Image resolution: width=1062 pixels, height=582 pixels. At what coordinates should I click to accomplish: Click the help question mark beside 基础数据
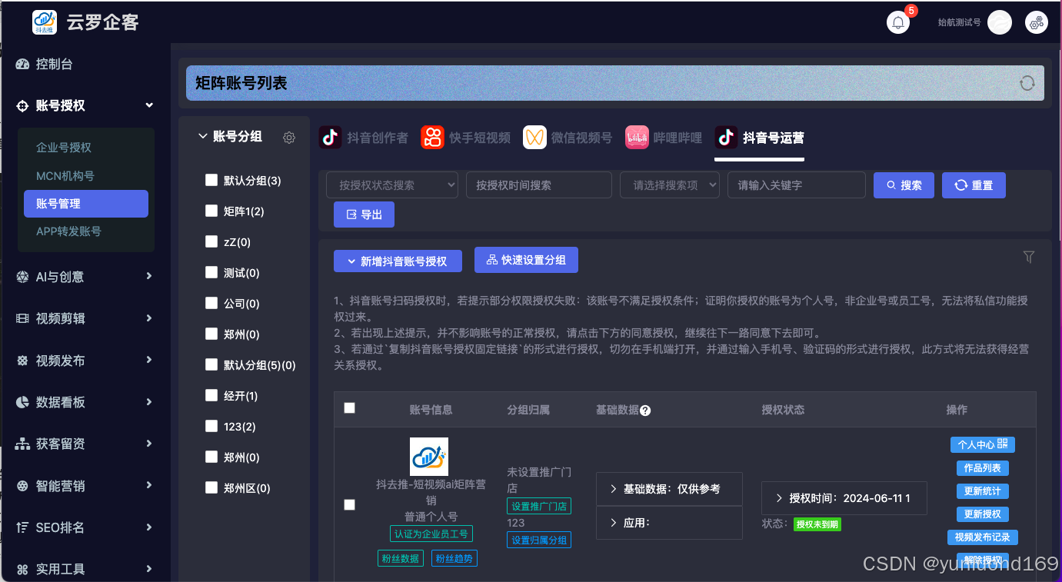tap(645, 411)
